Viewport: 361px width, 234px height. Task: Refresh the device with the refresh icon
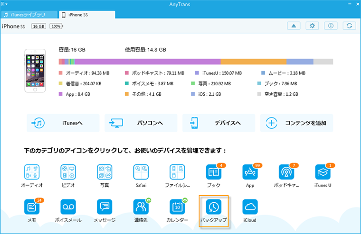pos(350,26)
